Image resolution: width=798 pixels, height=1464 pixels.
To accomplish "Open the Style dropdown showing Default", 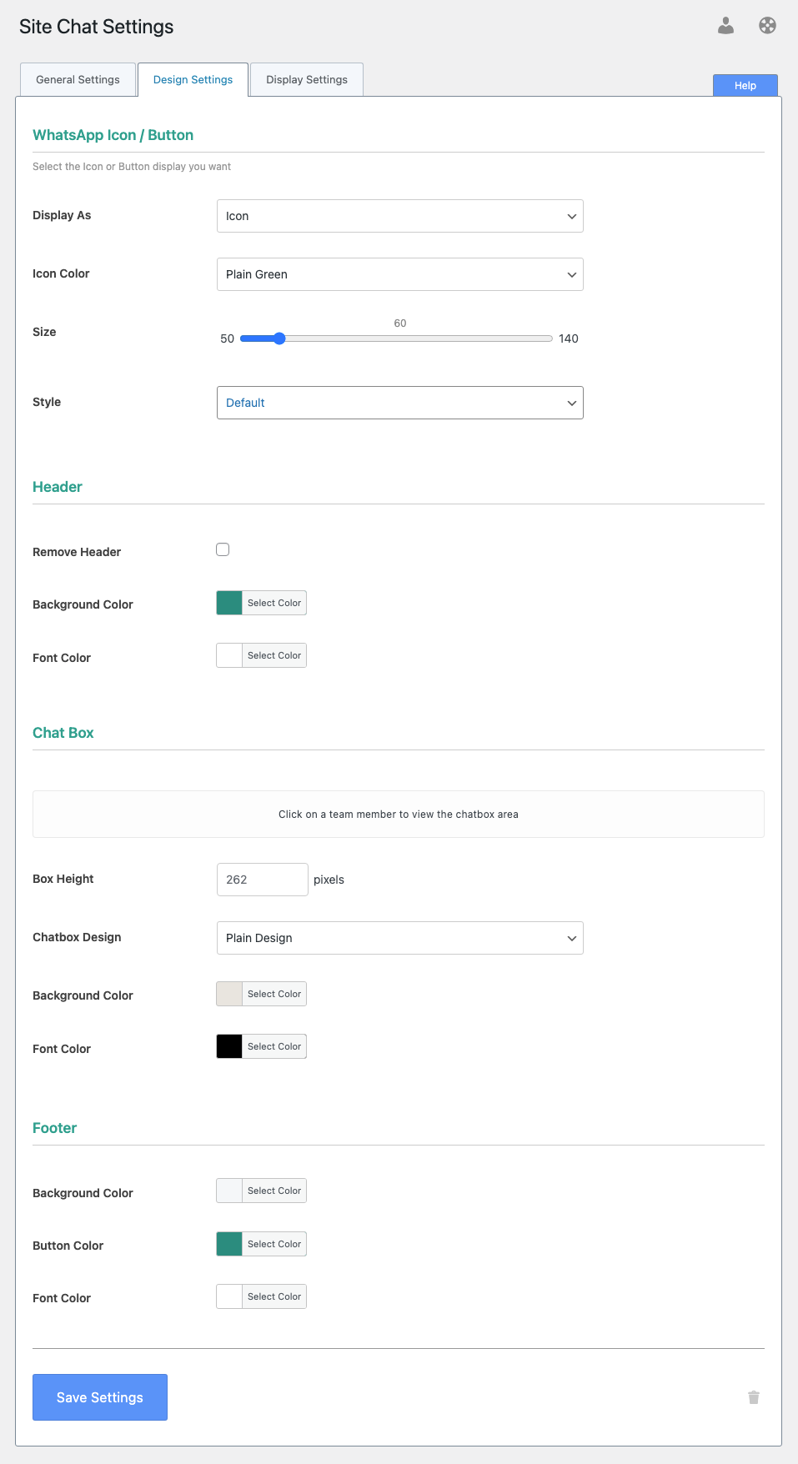I will [400, 403].
